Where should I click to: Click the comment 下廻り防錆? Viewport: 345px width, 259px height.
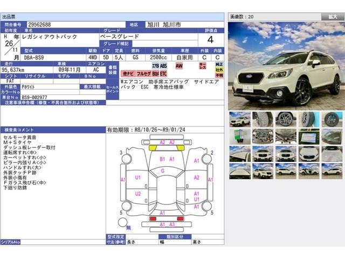click(x=15, y=188)
